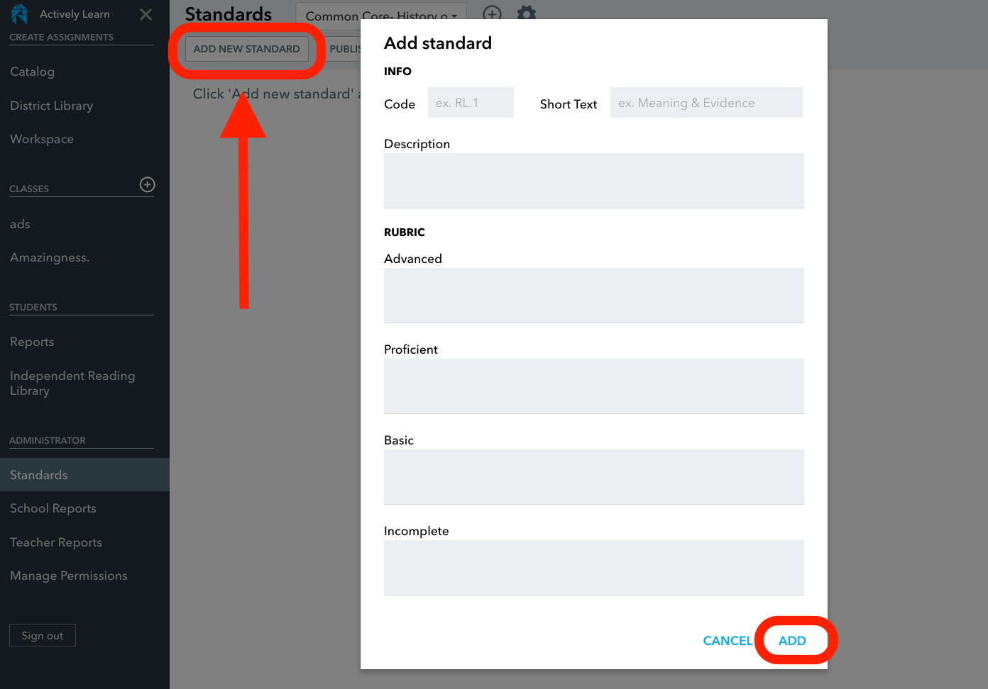
Task: Click into the Proficient rubric text area
Action: (x=594, y=386)
